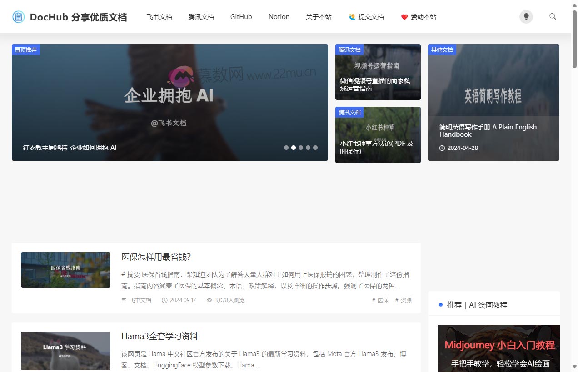Select the first carousel dot indicator
This screenshot has width=578, height=372.
(x=286, y=148)
